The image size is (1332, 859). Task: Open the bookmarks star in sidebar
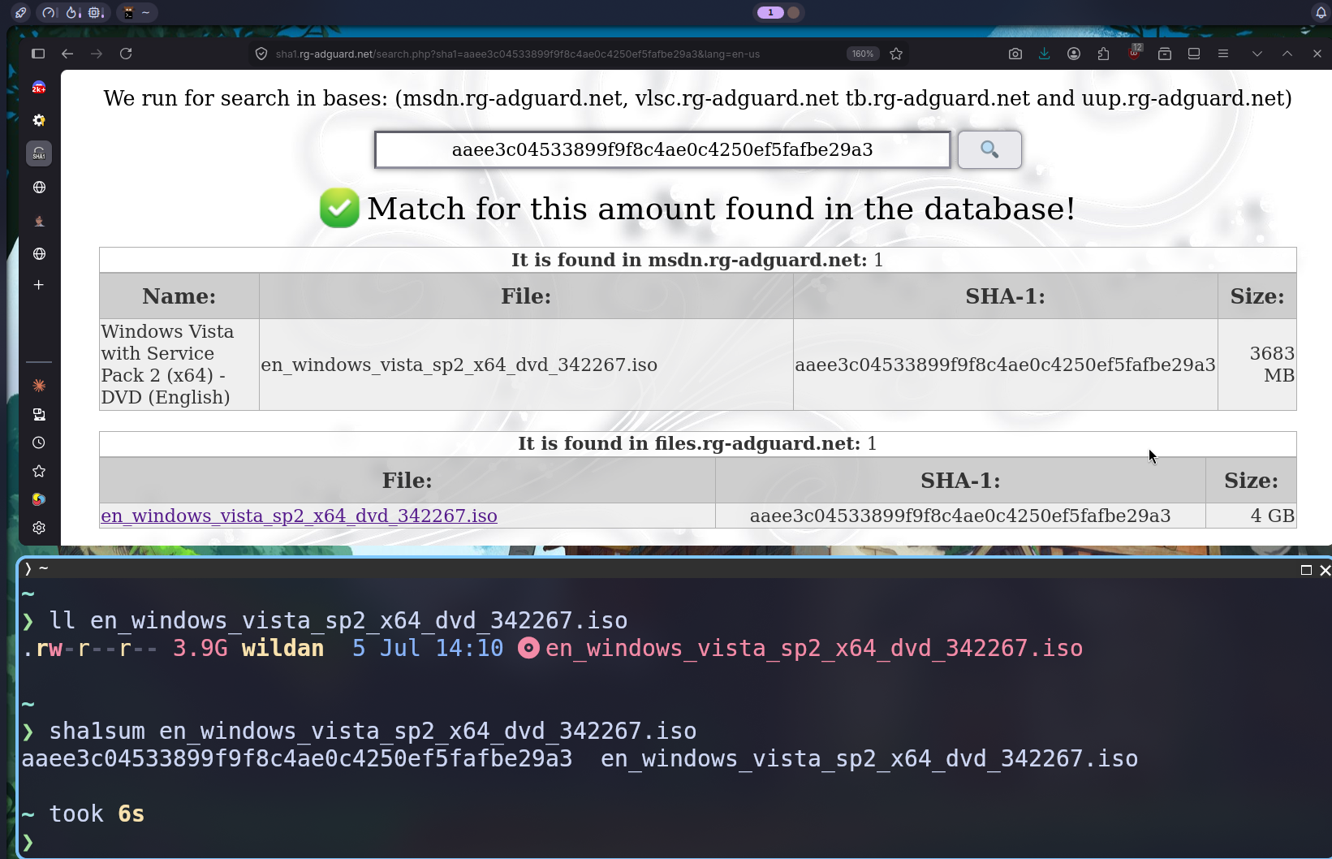38,471
